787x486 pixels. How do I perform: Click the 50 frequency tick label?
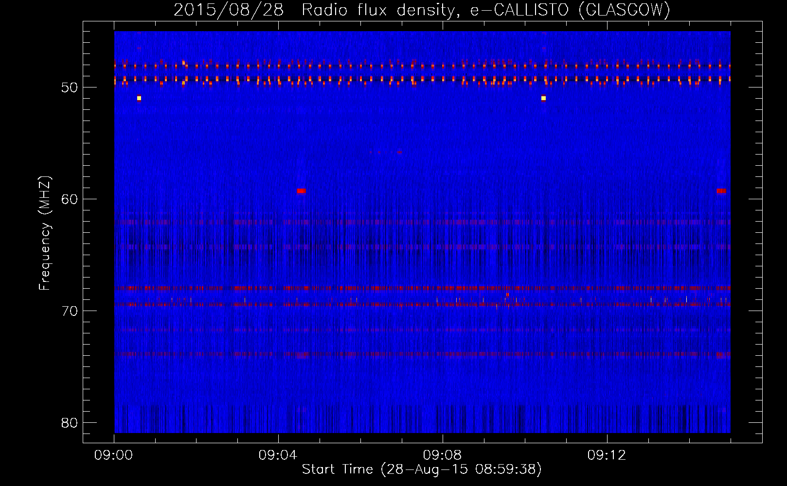click(70, 87)
